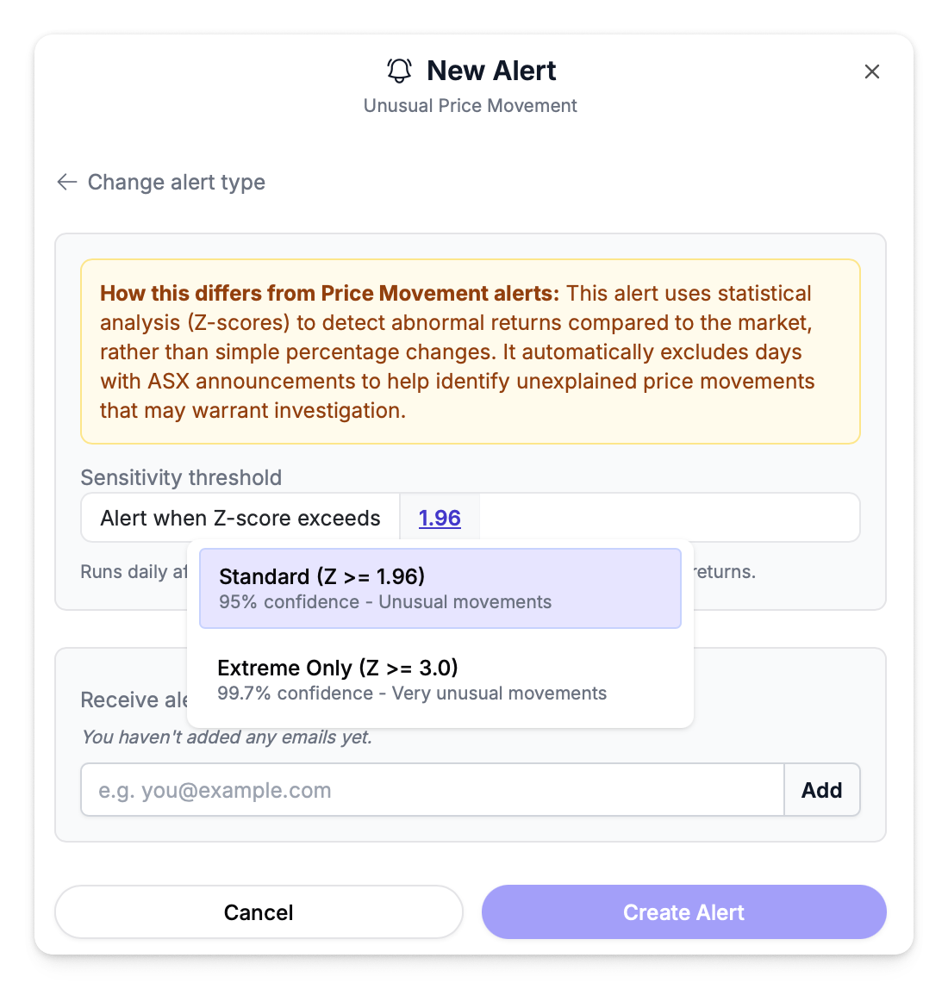The height and width of the screenshot is (989, 948).
Task: Close the New Alert dialog
Action: 872,72
